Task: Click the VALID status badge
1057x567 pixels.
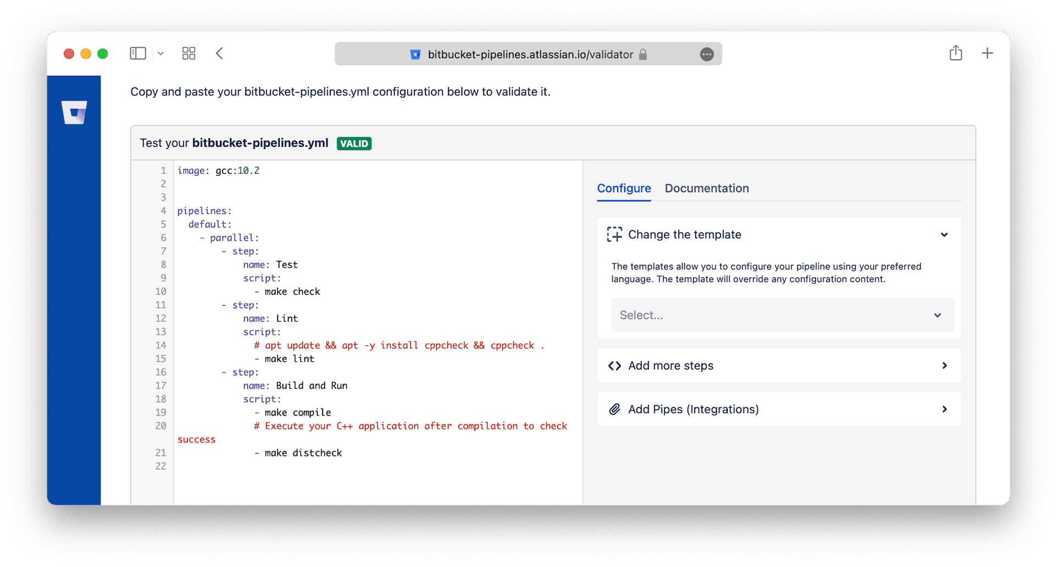Action: (x=353, y=143)
